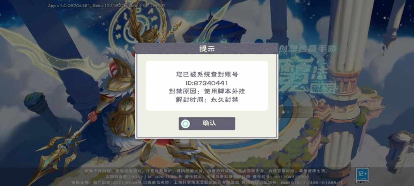The height and width of the screenshot is (186, 414).
Task: Click the 解封时间：永久封禁 line
Action: click(207, 100)
